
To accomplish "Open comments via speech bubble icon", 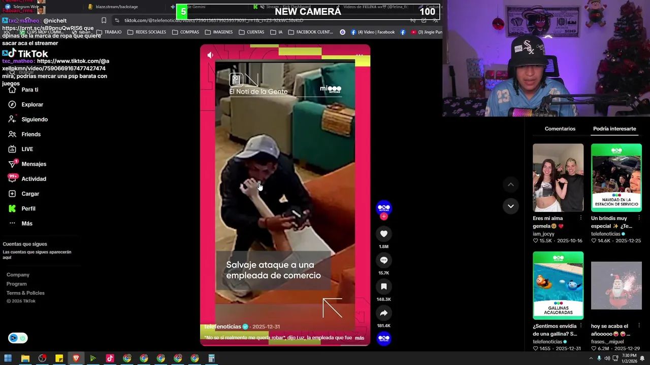I will pos(384,260).
